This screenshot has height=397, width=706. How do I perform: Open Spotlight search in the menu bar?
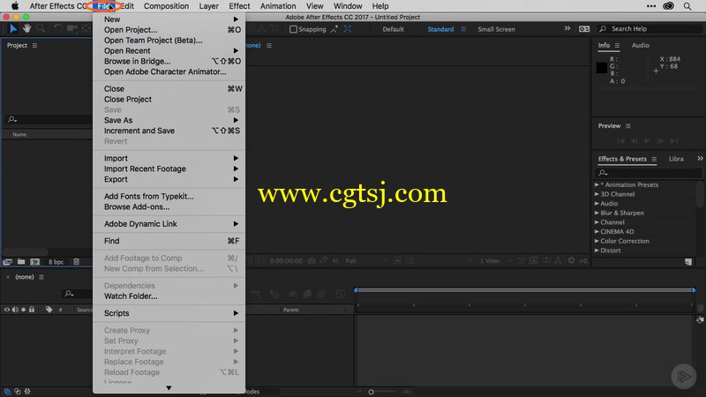(687, 6)
